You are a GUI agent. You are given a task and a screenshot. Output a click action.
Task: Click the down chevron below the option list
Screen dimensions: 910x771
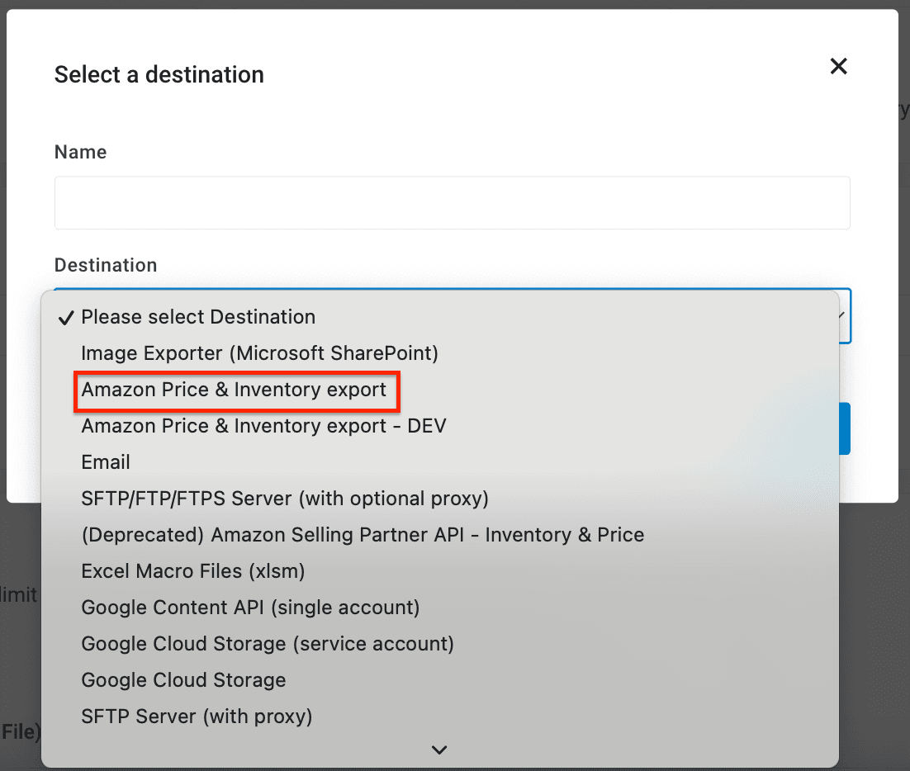[x=438, y=750]
